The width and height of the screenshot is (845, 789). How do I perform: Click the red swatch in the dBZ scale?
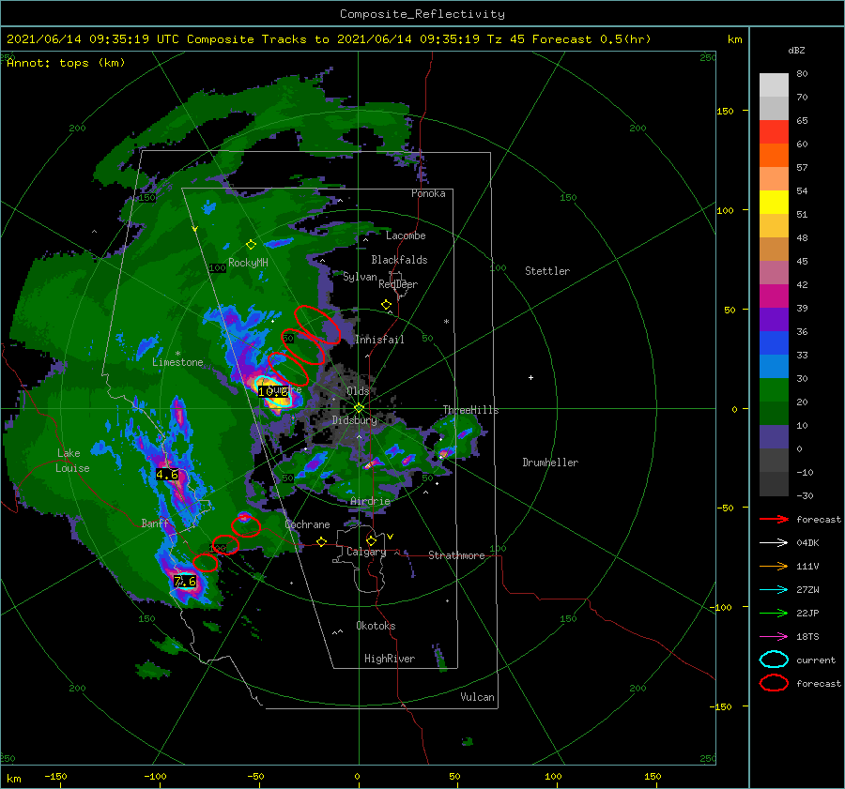tap(774, 131)
